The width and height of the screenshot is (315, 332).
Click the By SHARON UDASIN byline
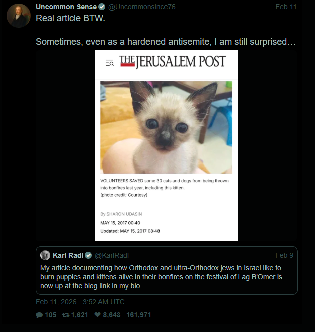pyautogui.click(x=121, y=214)
